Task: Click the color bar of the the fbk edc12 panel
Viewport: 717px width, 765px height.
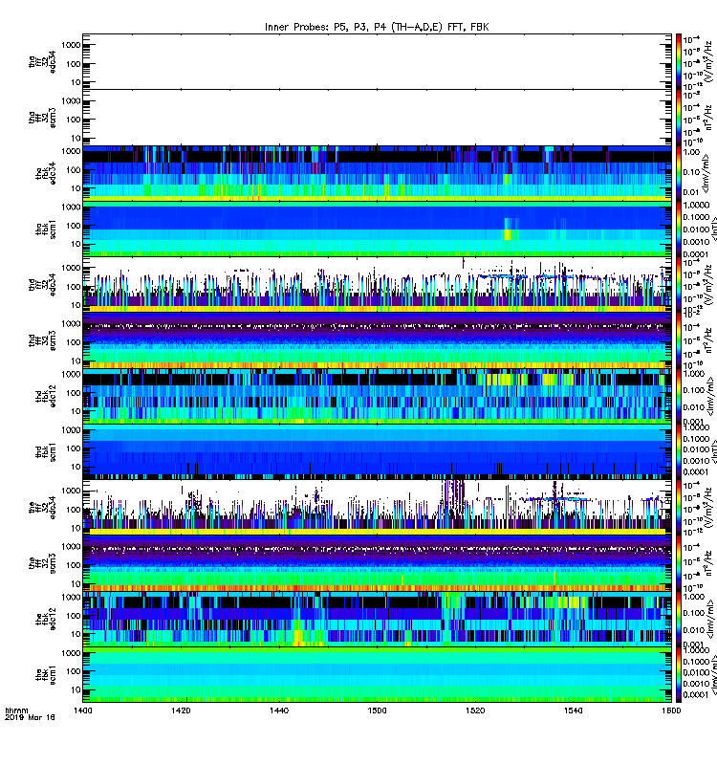Action: pos(679,620)
